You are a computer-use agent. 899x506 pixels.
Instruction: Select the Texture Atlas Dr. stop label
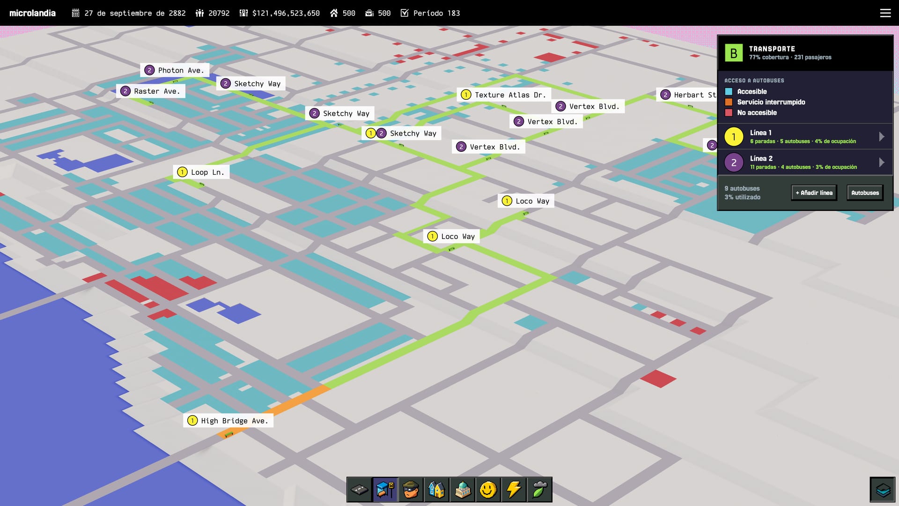504,95
